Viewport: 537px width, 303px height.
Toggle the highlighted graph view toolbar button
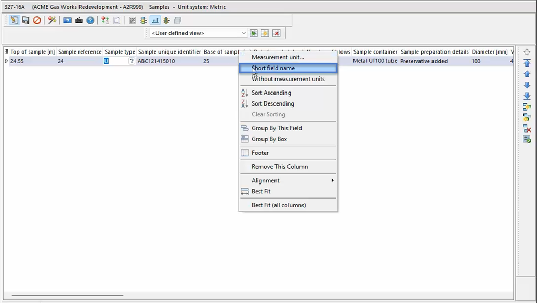(x=155, y=20)
